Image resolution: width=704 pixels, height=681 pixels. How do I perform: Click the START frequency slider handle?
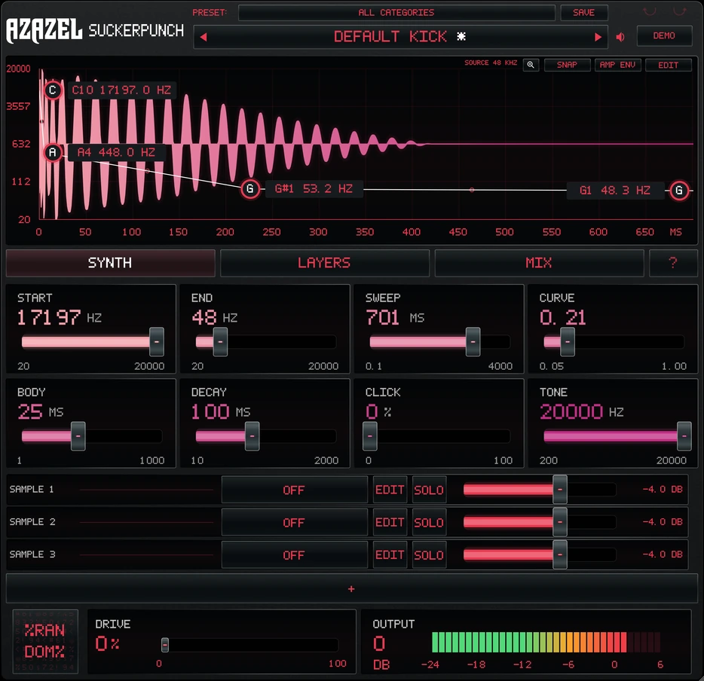pos(157,342)
